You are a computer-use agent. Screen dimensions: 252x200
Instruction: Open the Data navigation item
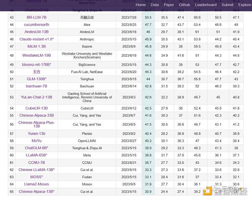point(155,5)
